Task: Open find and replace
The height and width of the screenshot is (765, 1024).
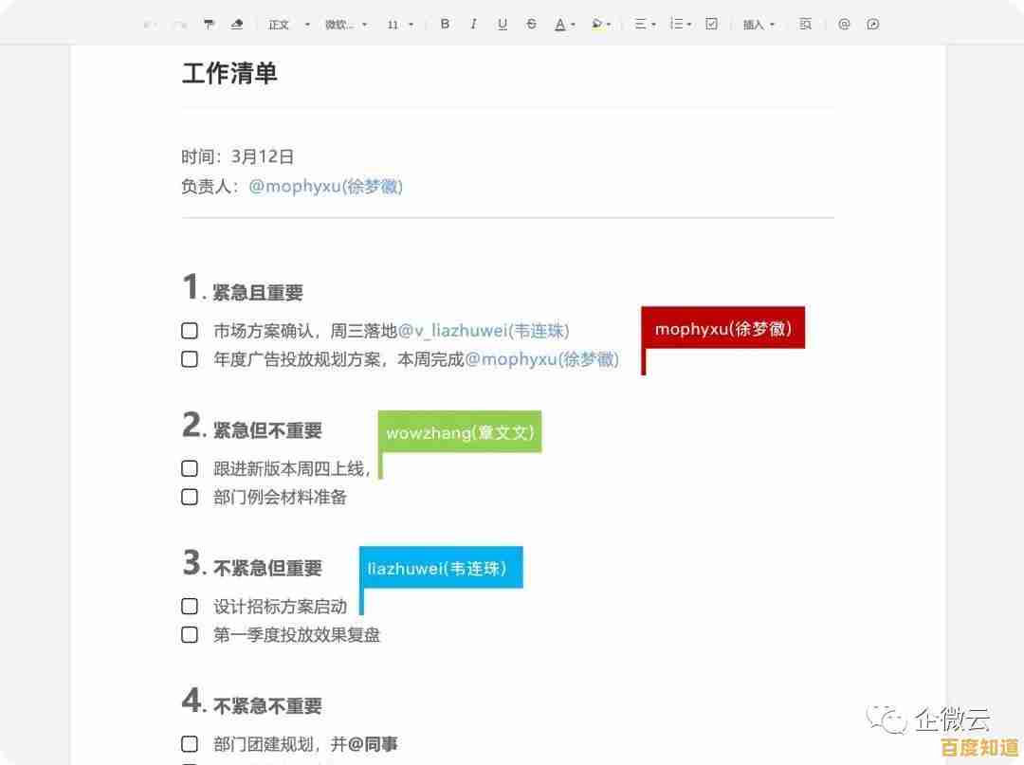Action: click(x=805, y=24)
